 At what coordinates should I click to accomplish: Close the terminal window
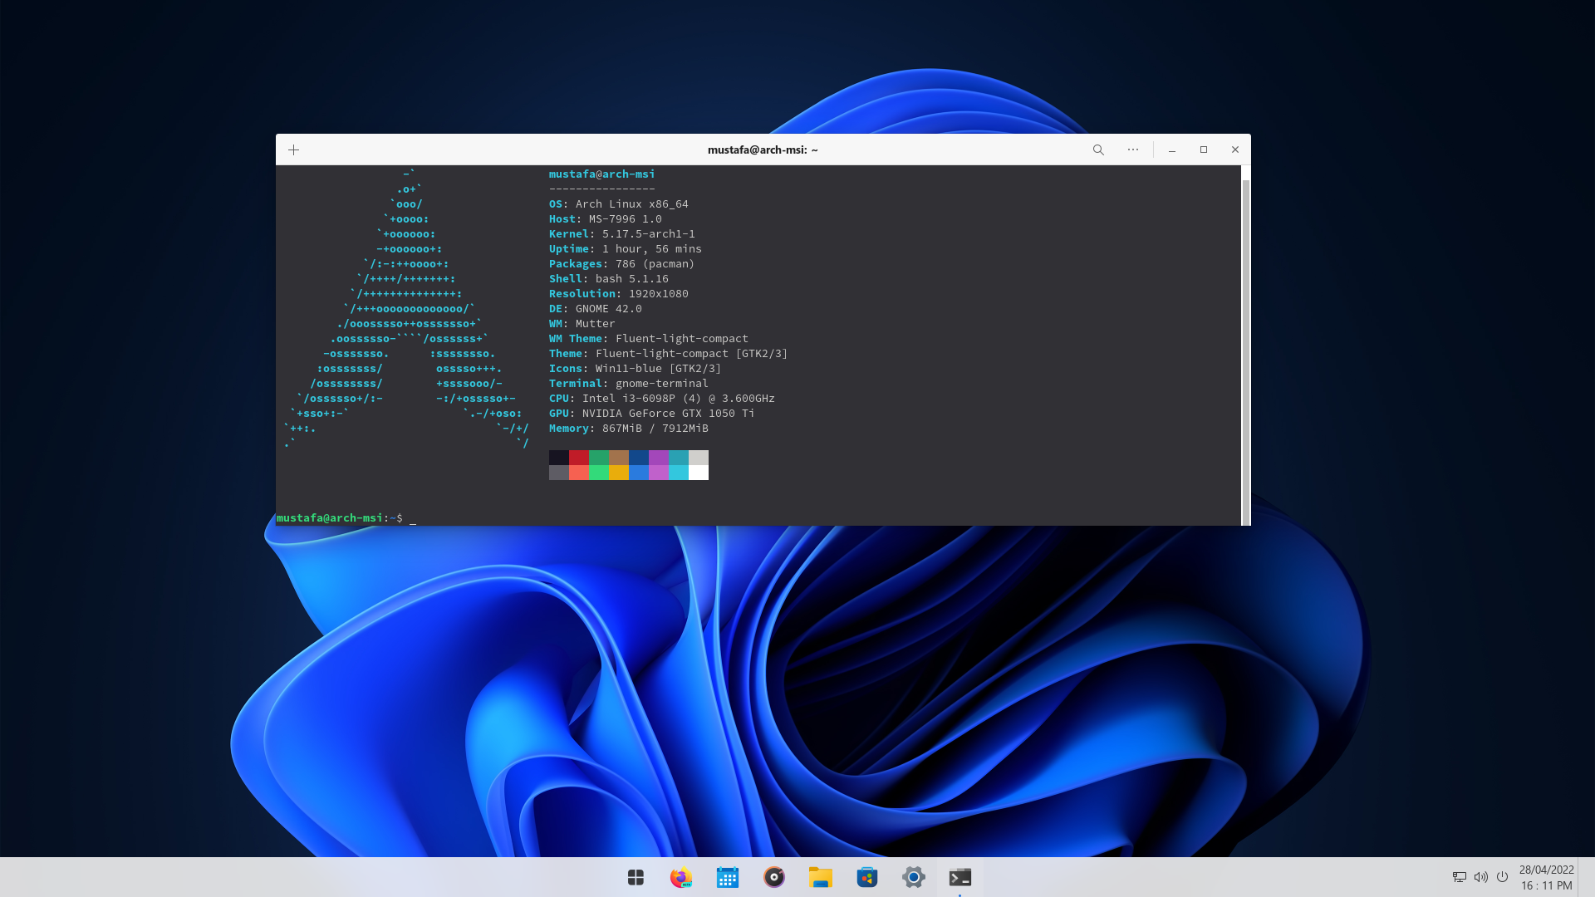tap(1235, 149)
